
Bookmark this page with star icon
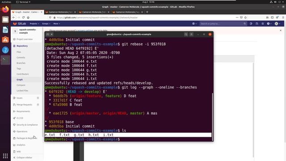click(x=245, y=17)
